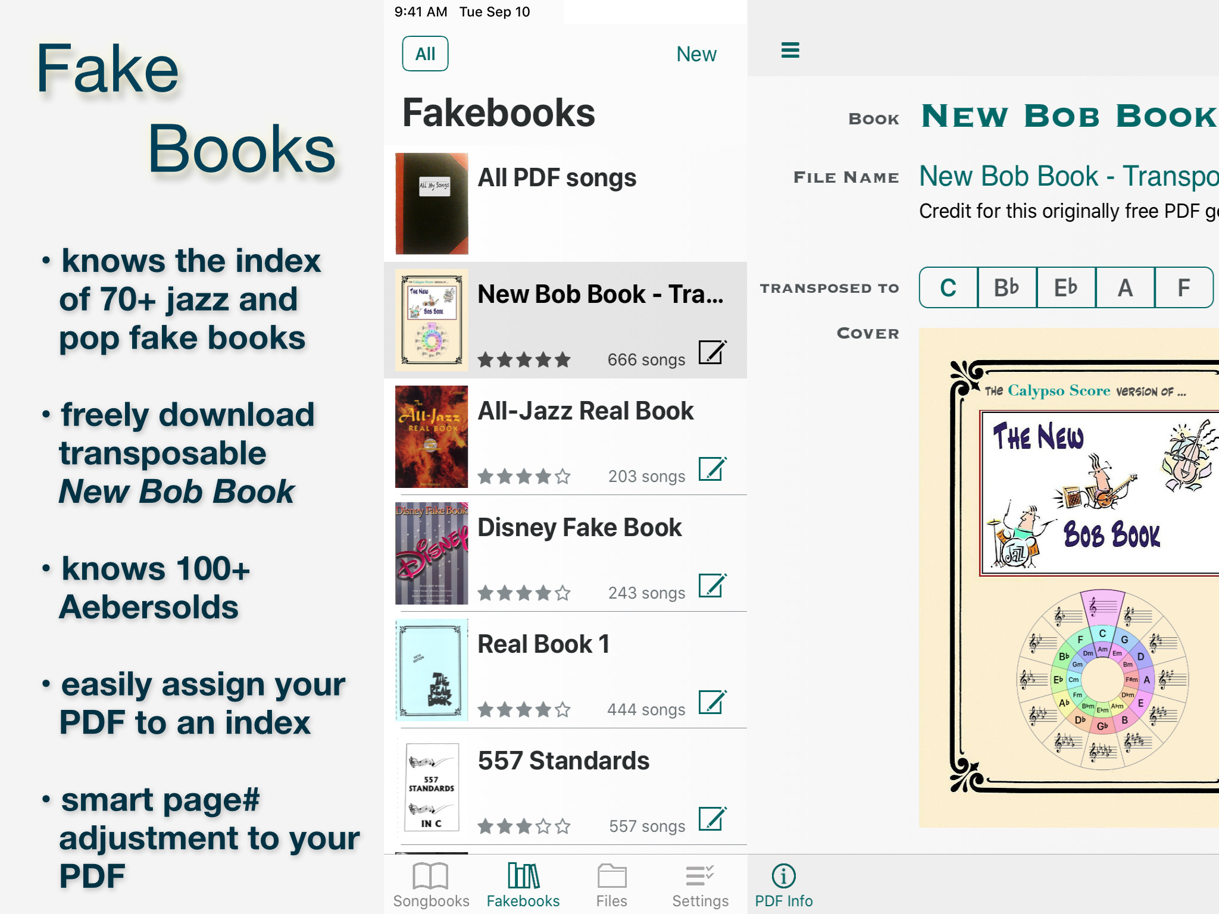This screenshot has height=914, width=1219.
Task: Set the star rating of 557 Standards
Action: pyautogui.click(x=524, y=826)
